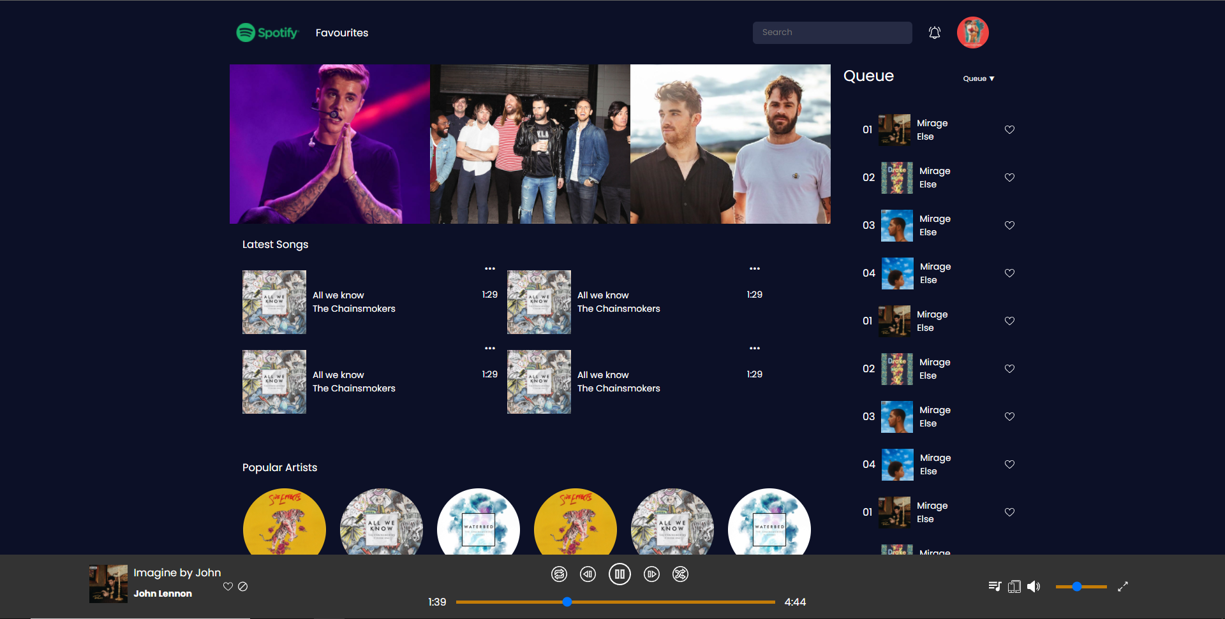1225x619 pixels.
Task: Select Mirage title in first queue item 04
Action: click(935, 266)
